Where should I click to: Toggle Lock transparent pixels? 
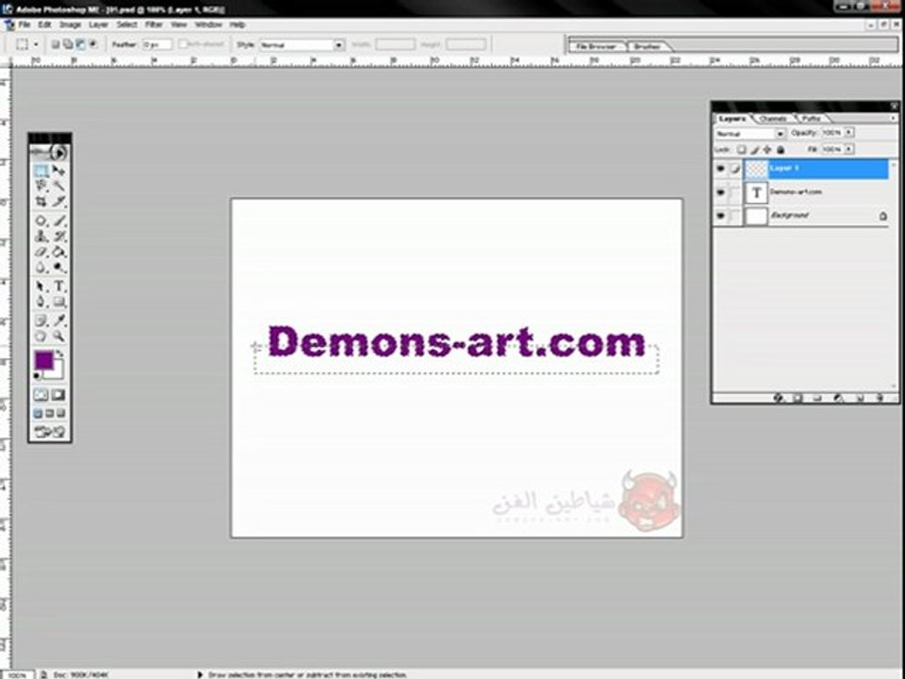coord(741,150)
